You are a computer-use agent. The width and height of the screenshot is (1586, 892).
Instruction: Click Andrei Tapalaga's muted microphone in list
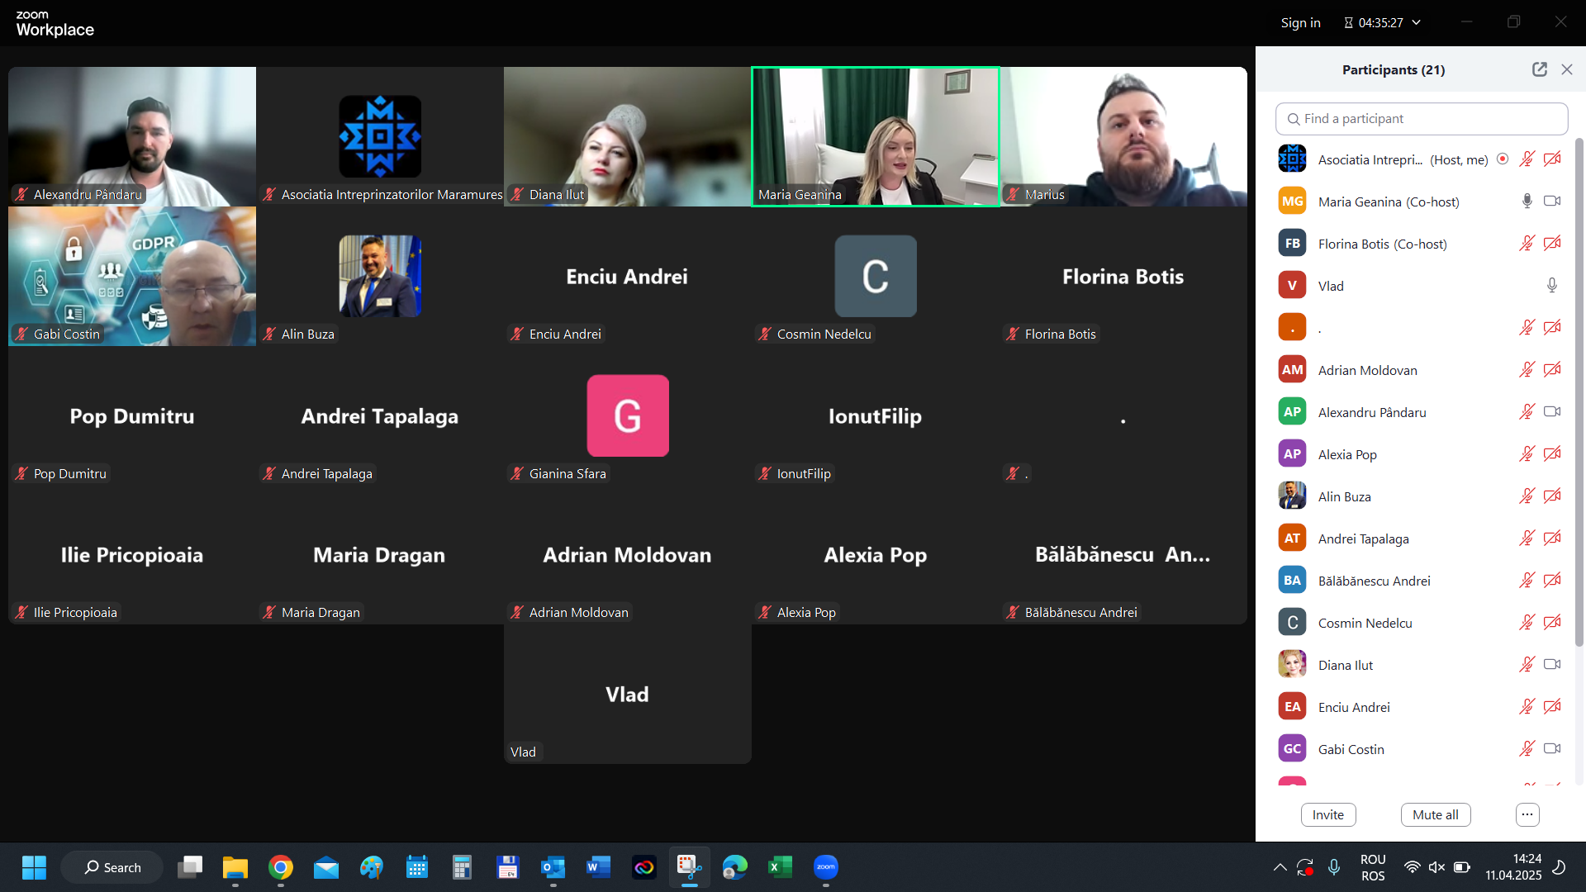pos(1527,538)
